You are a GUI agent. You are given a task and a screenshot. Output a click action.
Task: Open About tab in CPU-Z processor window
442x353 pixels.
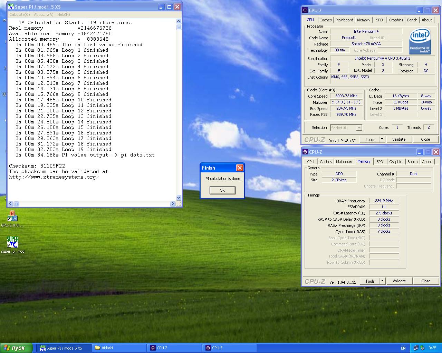tap(427, 20)
